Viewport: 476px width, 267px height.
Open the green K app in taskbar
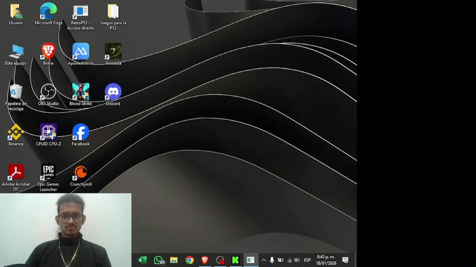coord(235,260)
